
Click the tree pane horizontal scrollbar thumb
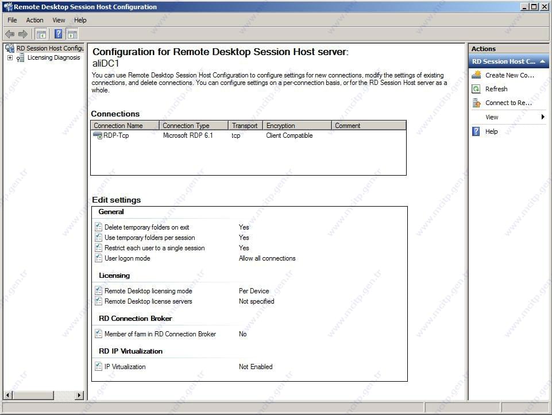tap(33, 395)
